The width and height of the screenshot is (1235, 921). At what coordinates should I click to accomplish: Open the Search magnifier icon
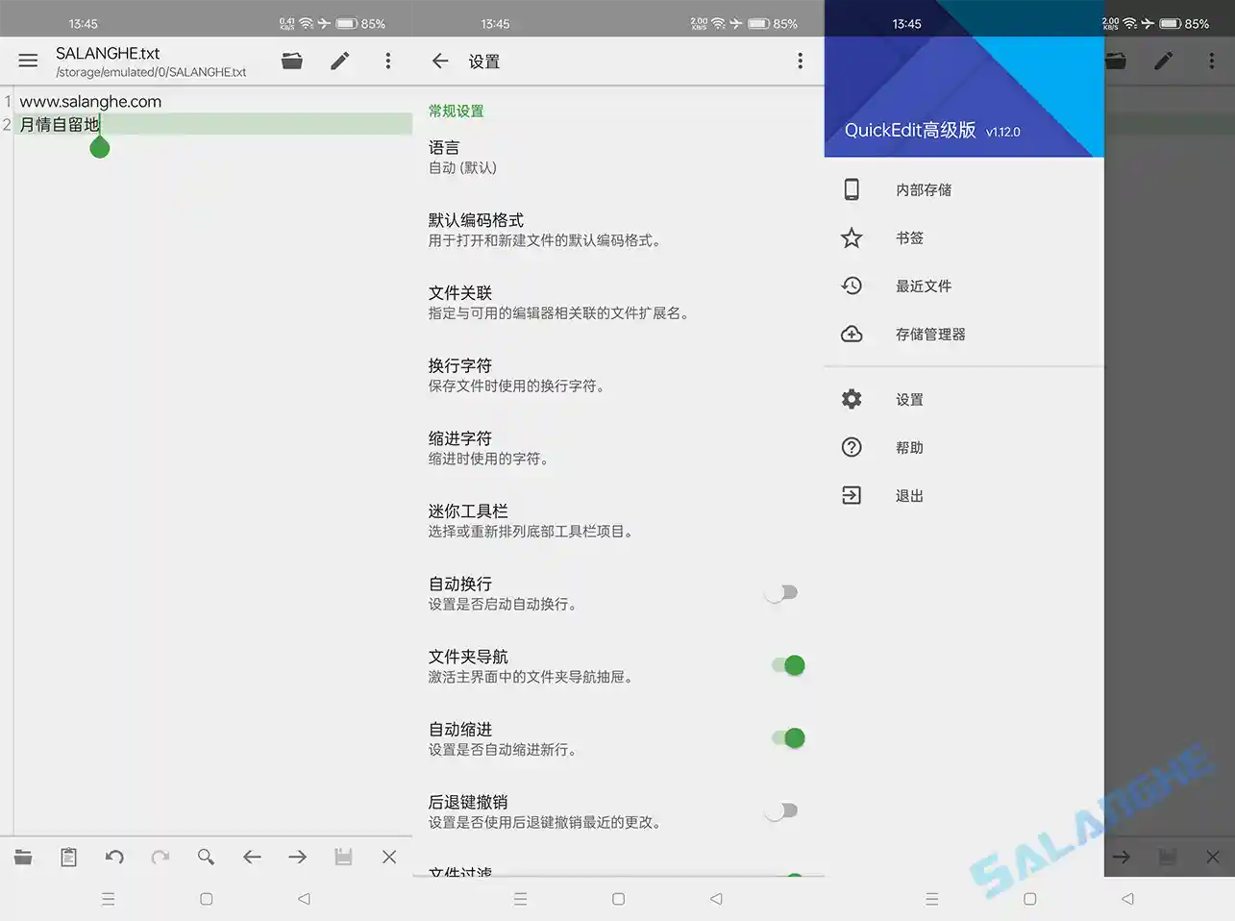coord(206,857)
